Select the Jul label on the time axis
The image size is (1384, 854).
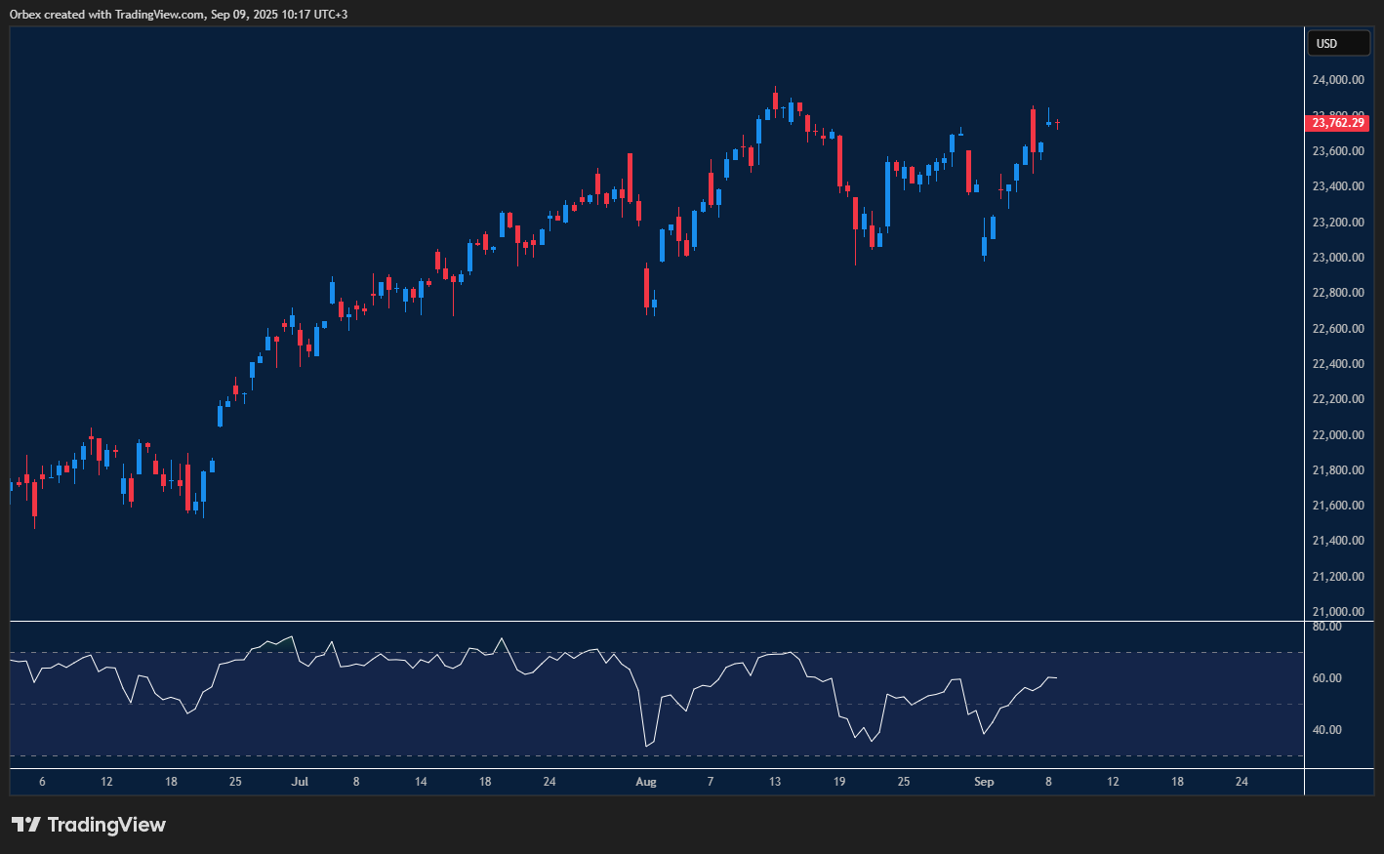(x=300, y=782)
